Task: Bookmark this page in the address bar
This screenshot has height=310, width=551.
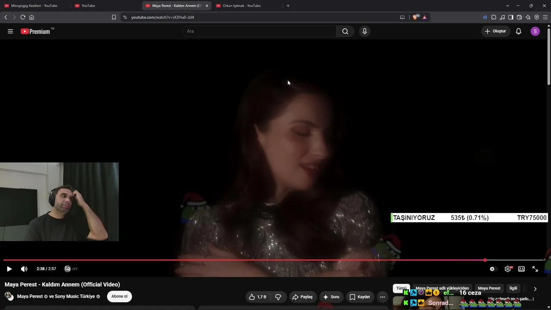Action: [x=114, y=17]
